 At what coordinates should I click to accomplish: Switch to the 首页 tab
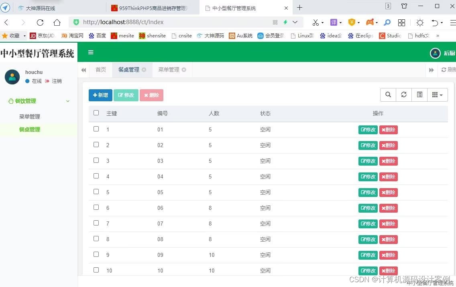(101, 70)
